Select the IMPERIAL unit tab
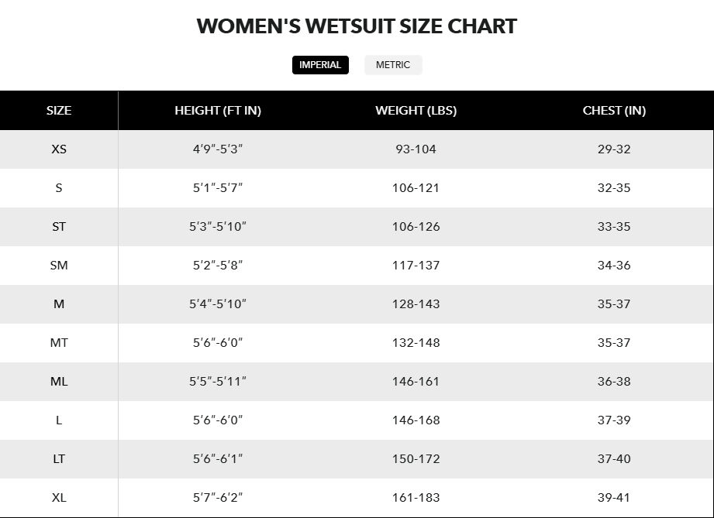This screenshot has width=714, height=518. click(320, 65)
